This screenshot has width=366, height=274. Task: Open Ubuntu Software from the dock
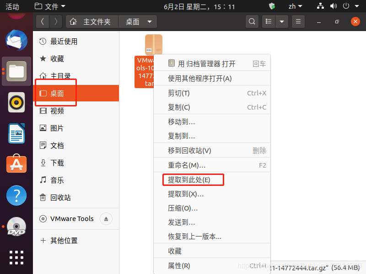click(16, 164)
